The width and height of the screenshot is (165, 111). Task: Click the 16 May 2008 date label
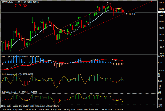(69, 109)
